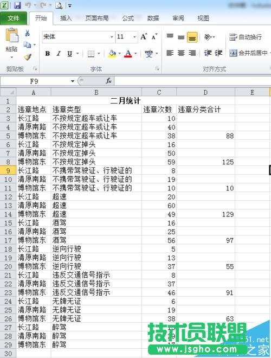Image resolution: width=271 pixels, height=358 pixels.
Task: Center cell text horizontally
Action: [181, 53]
